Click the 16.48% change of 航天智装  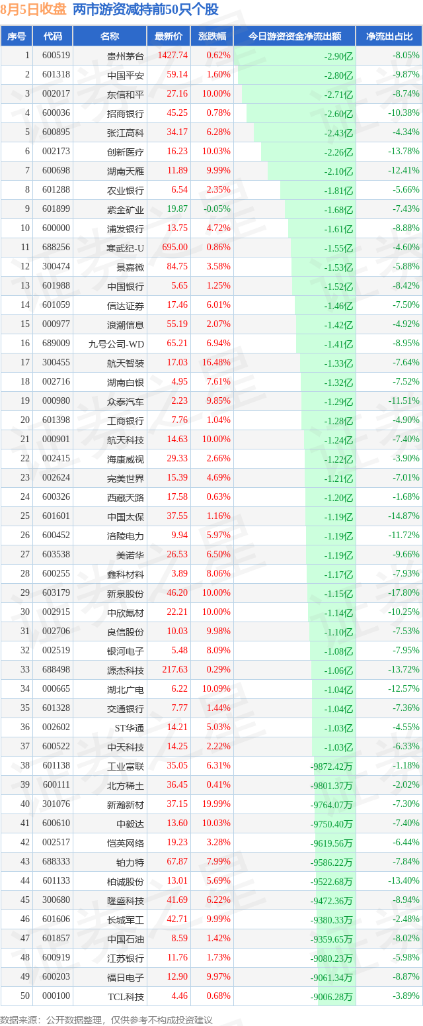click(217, 363)
